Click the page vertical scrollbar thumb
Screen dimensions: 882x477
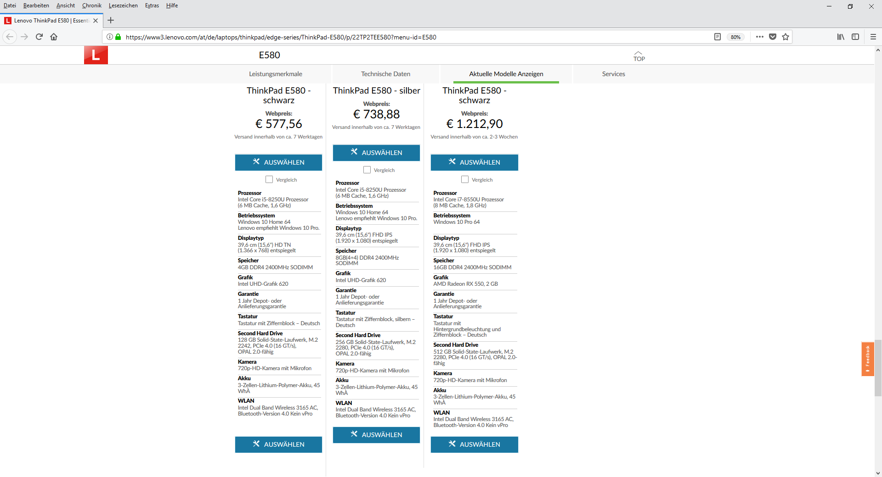point(878,367)
